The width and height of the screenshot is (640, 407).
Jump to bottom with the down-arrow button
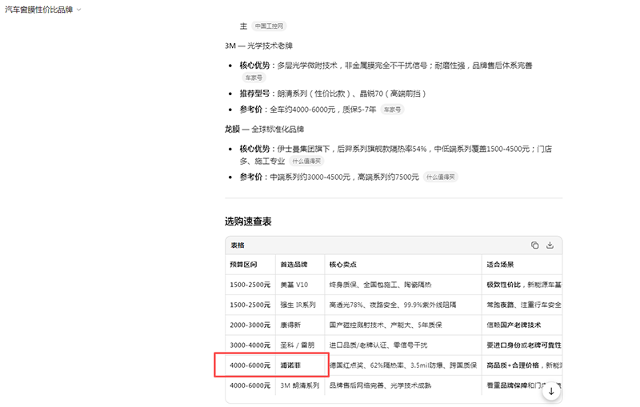click(551, 391)
